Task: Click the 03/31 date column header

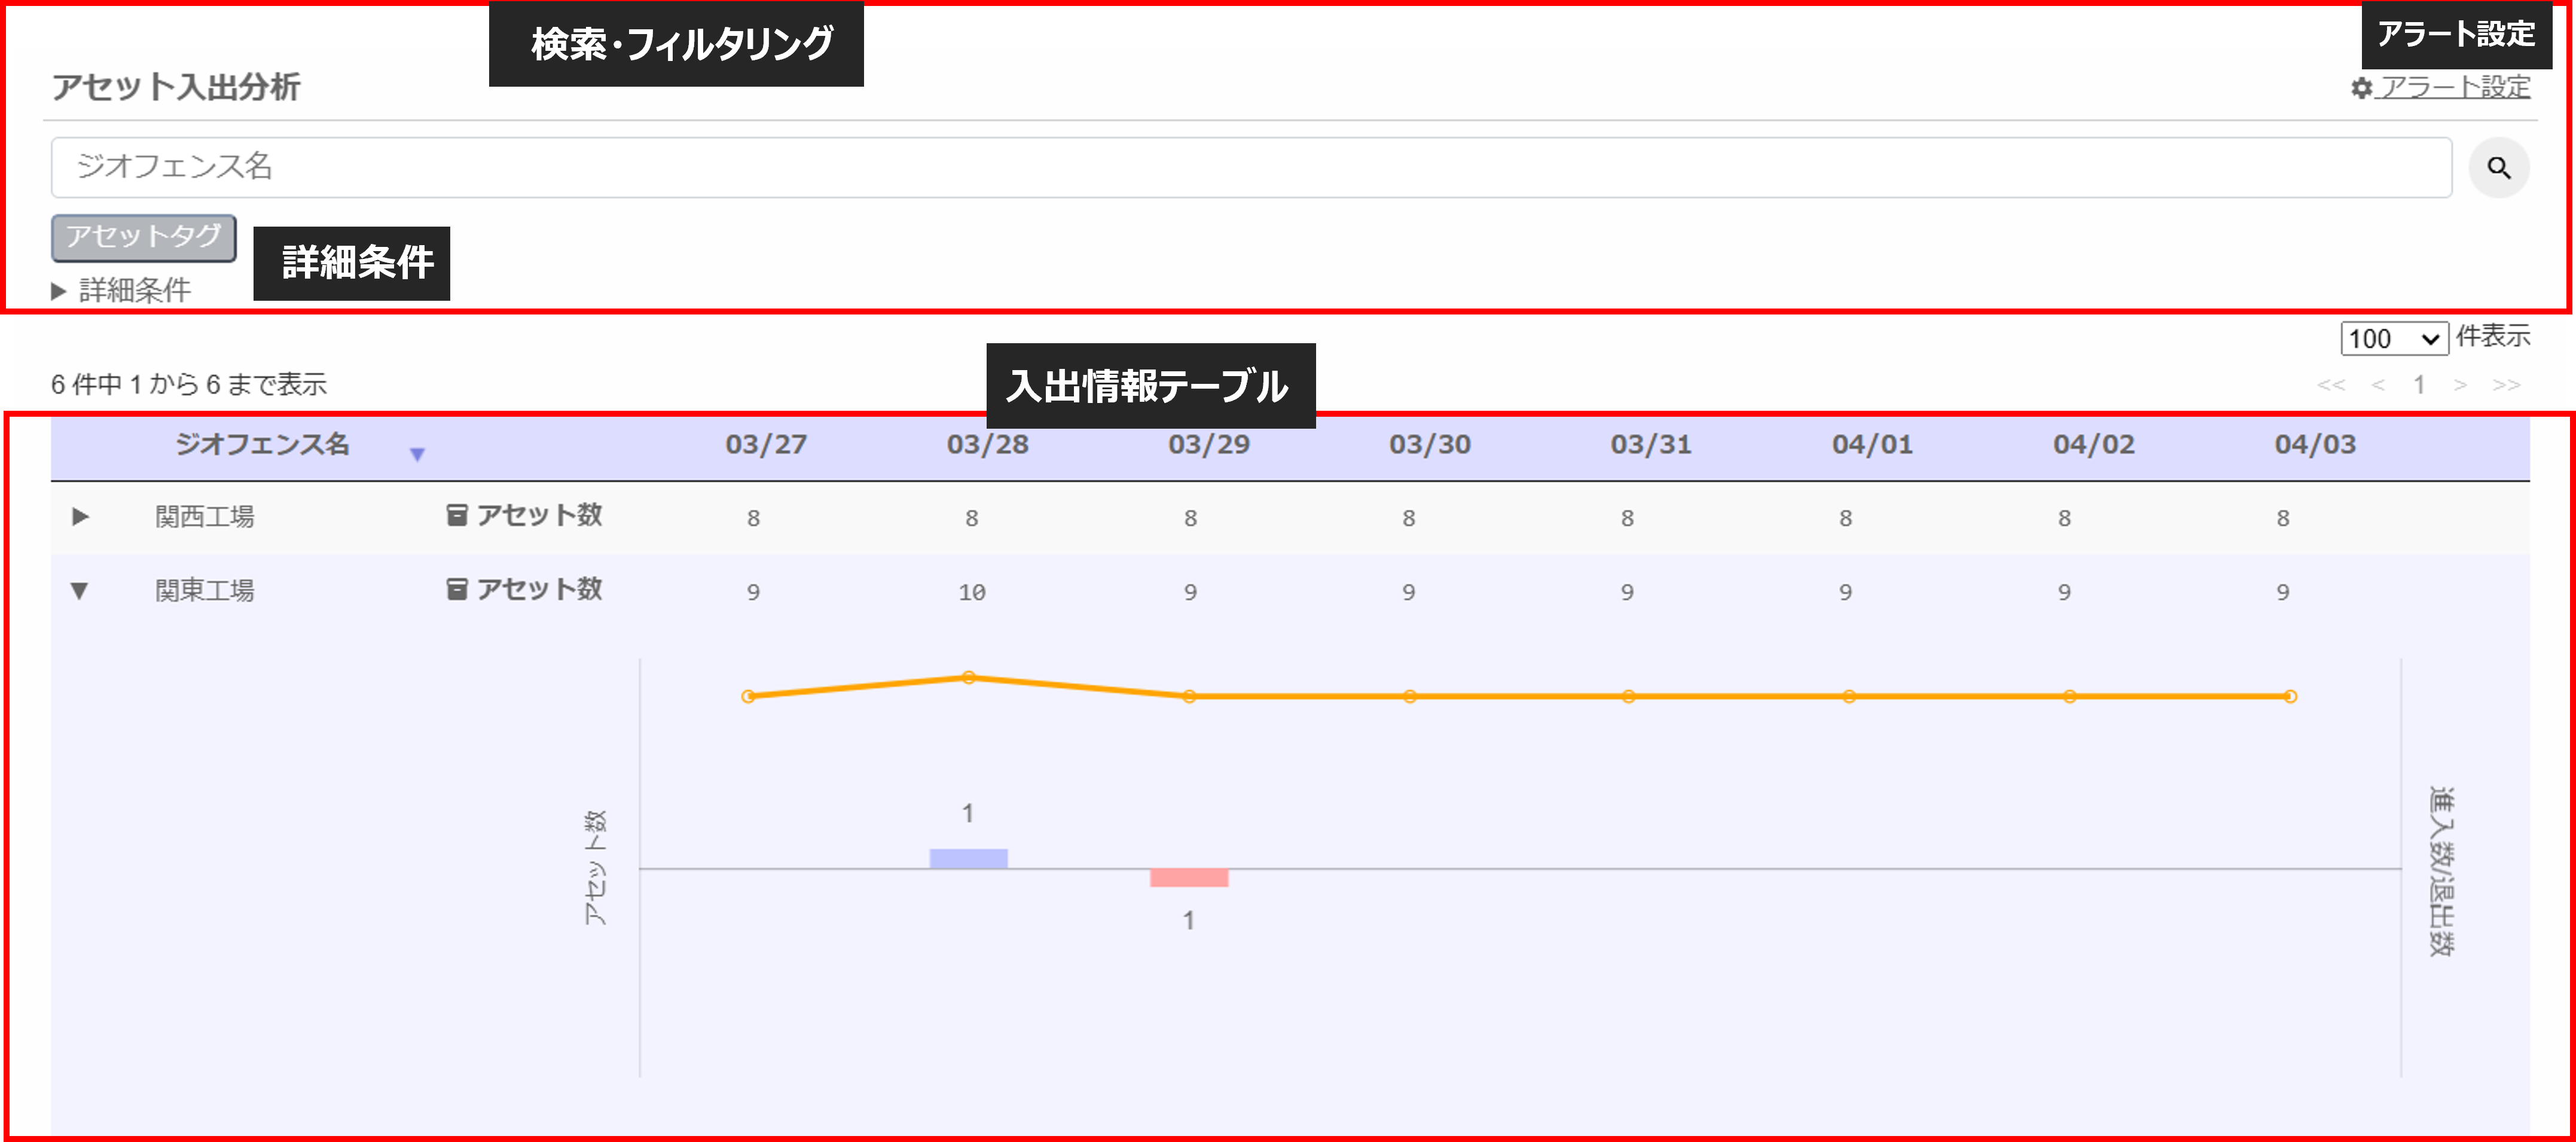Action: click(1651, 445)
